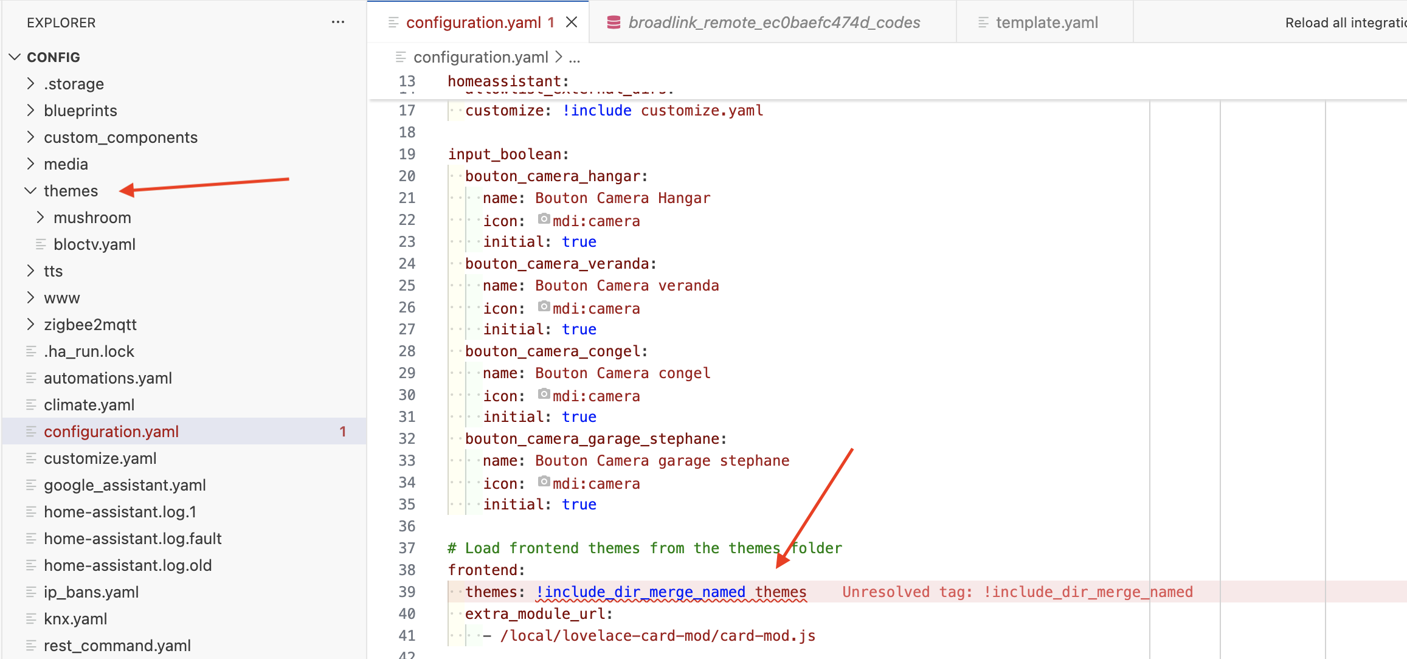Click the template.yaml tab file icon

(983, 22)
